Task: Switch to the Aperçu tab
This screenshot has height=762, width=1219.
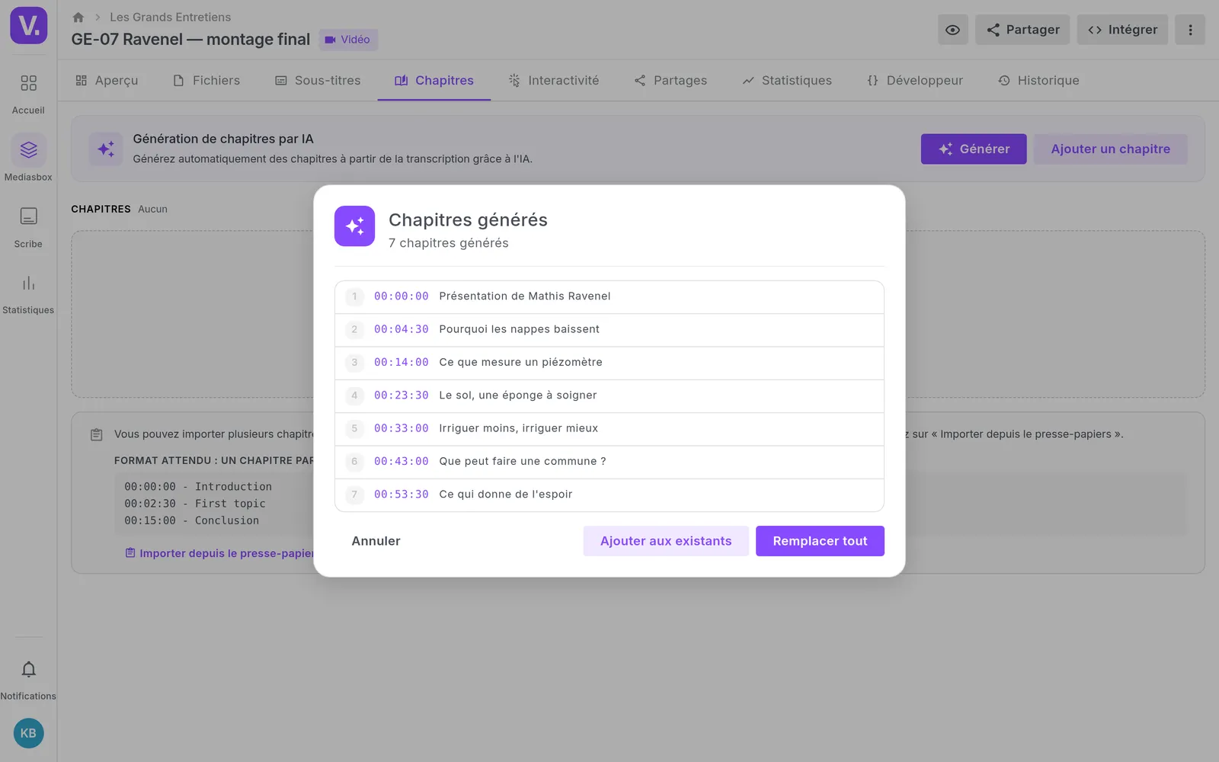Action: pos(107,80)
